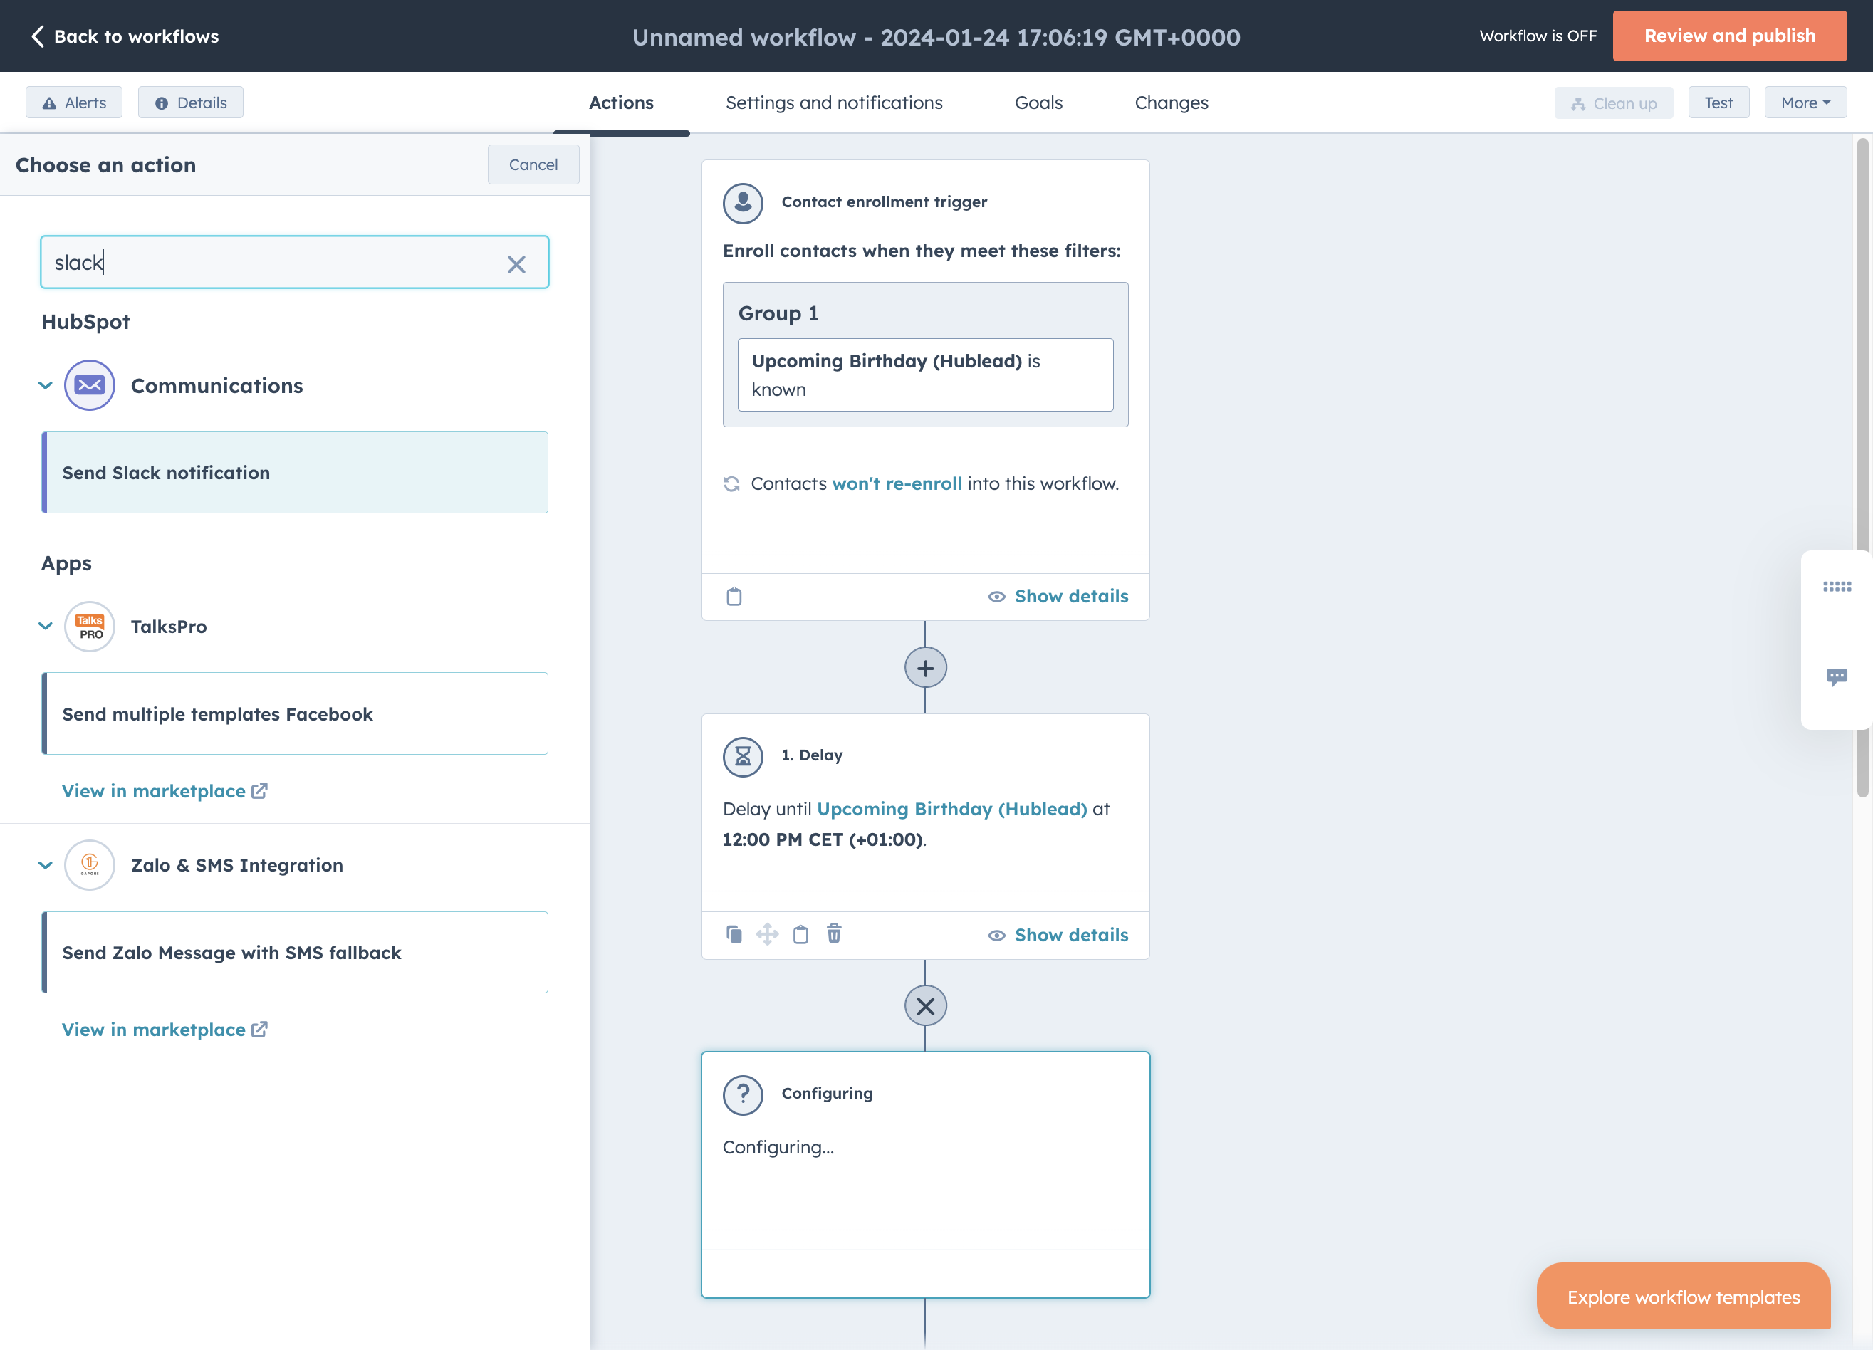The width and height of the screenshot is (1873, 1350).
Task: Select Send Zalo Message with SMS fallback
Action: click(x=295, y=952)
